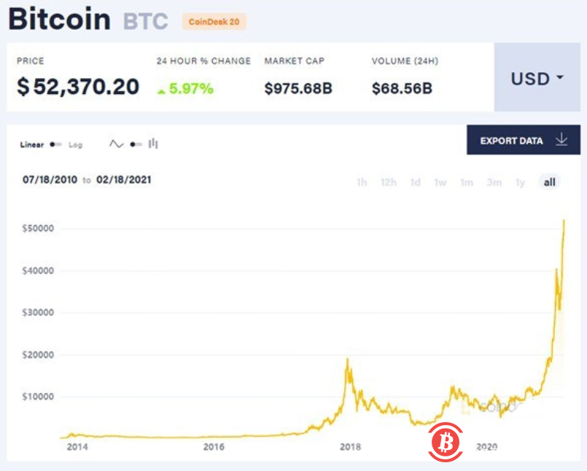
Task: Switch scale from Linear to Log
Action: [x=75, y=144]
